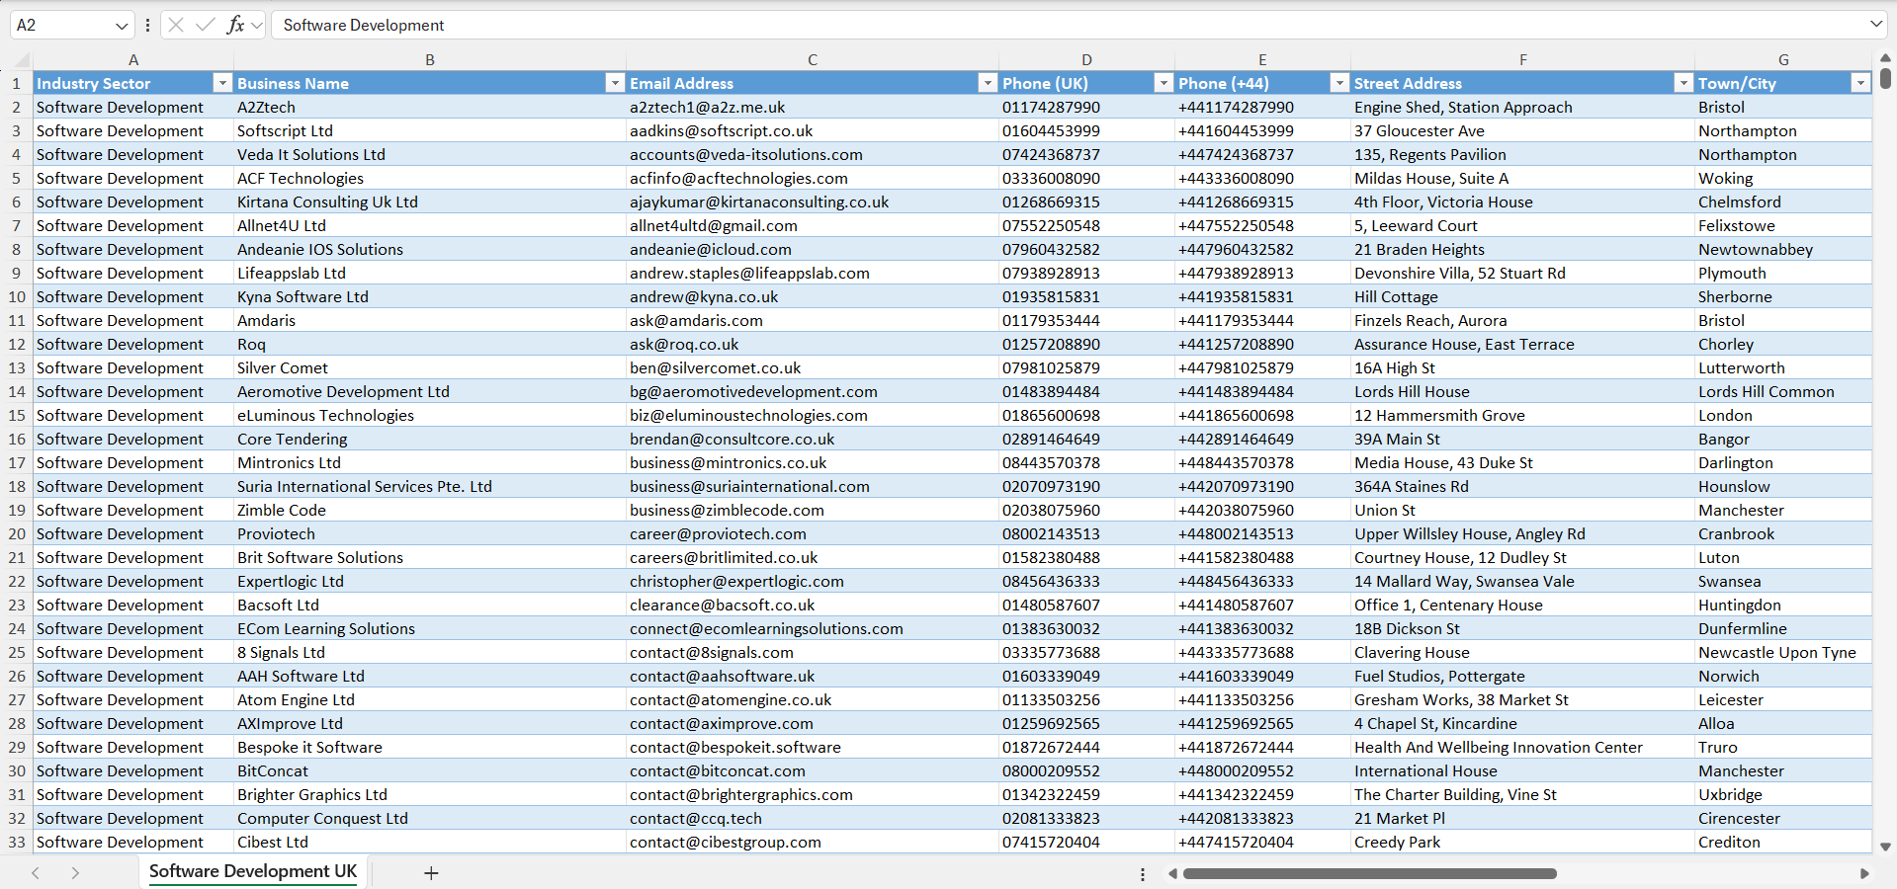
Task: Click previous sheet navigation arrow
Action: click(x=36, y=873)
